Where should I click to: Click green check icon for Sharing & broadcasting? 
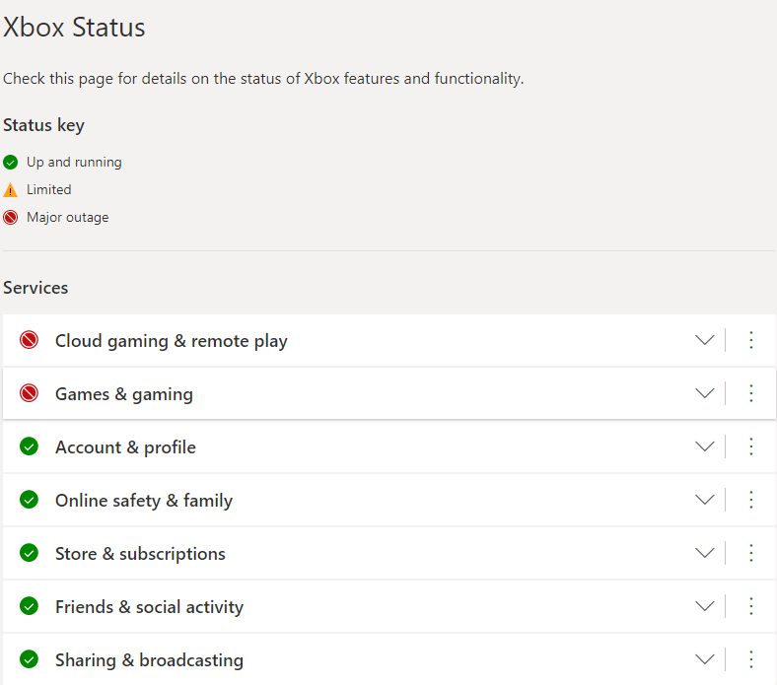[x=29, y=659]
